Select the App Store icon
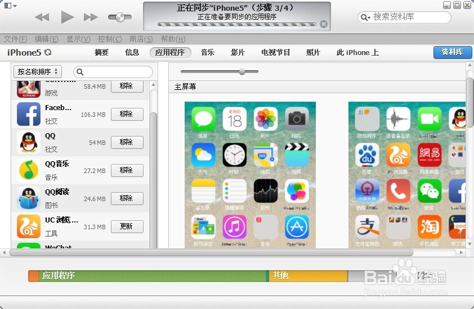Viewport: 474px width, 309px height. coord(297,227)
